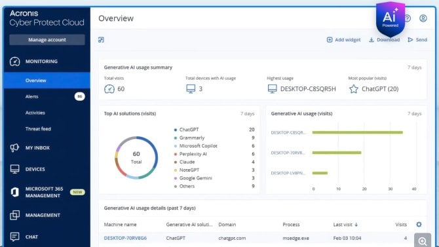Click the Add widget button label
Screen dimensions: 439x247
pos(348,40)
